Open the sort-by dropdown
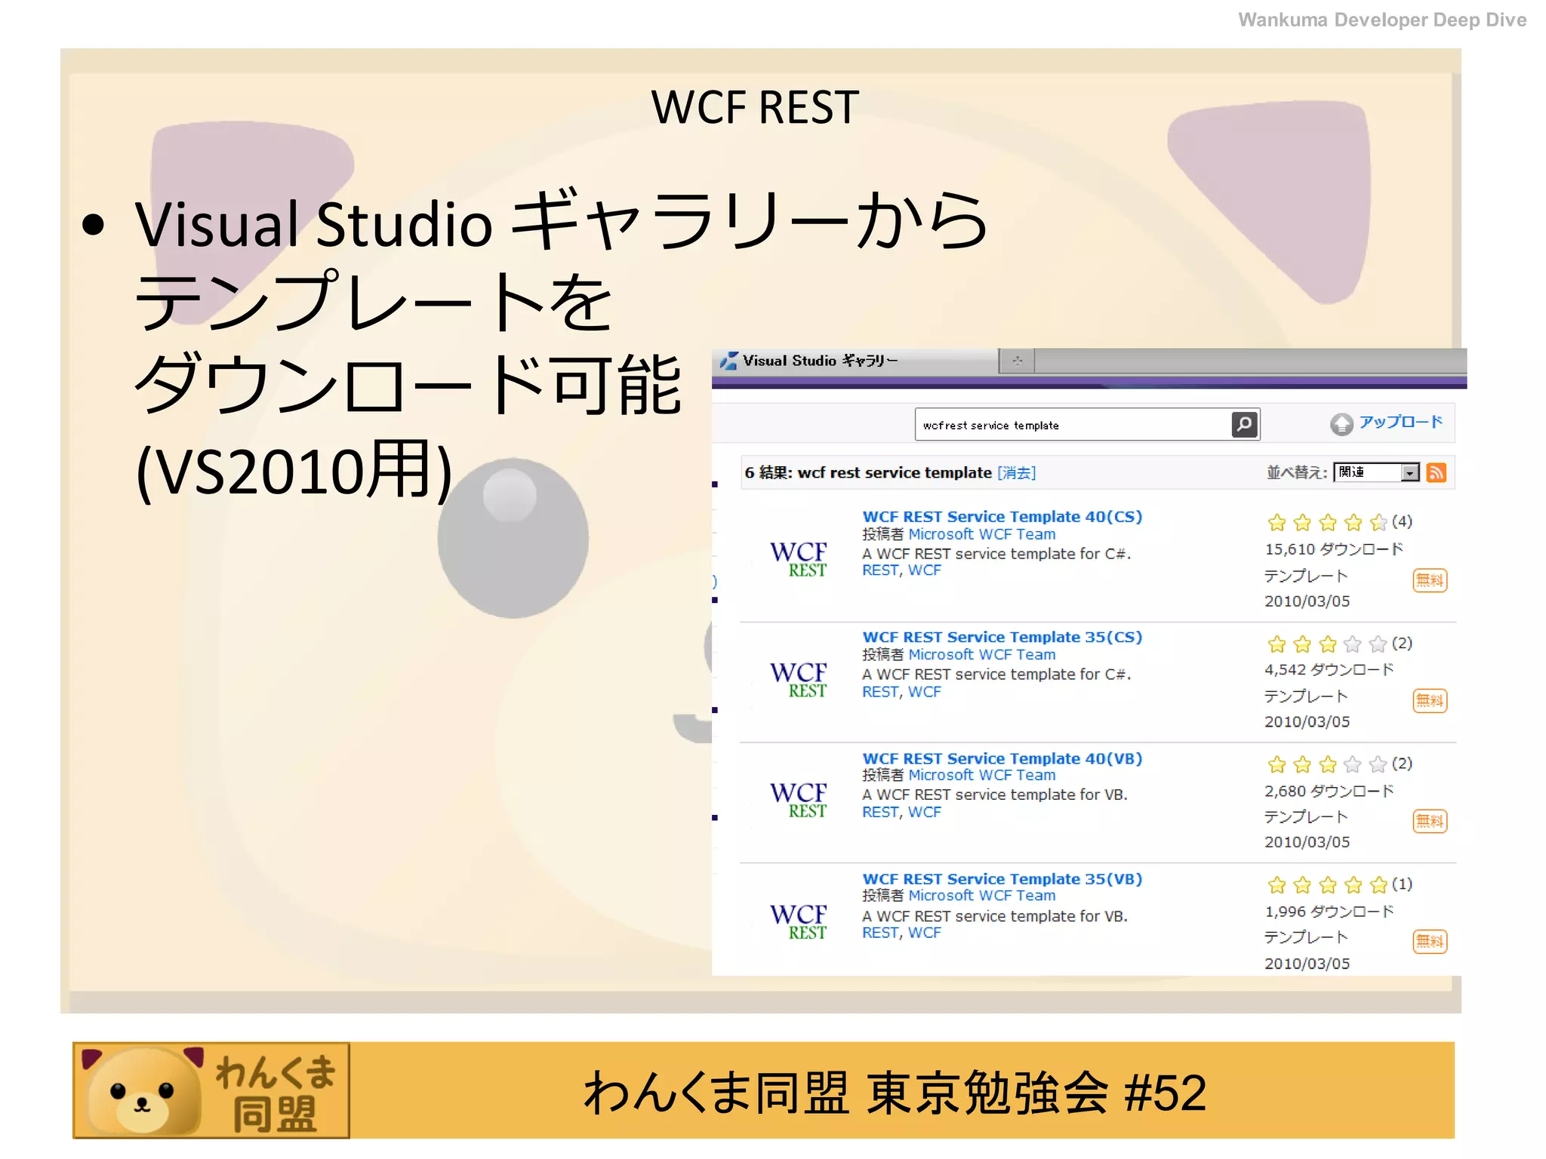Viewport: 1546px width, 1159px height. click(1376, 472)
